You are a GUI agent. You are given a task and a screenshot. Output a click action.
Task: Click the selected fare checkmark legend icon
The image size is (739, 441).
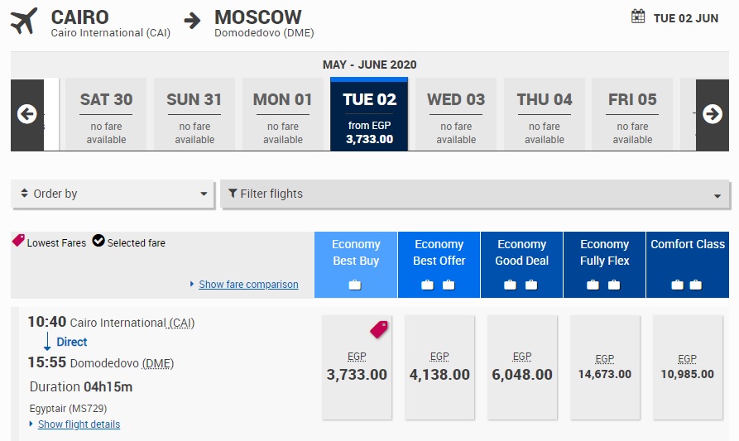[x=98, y=242]
